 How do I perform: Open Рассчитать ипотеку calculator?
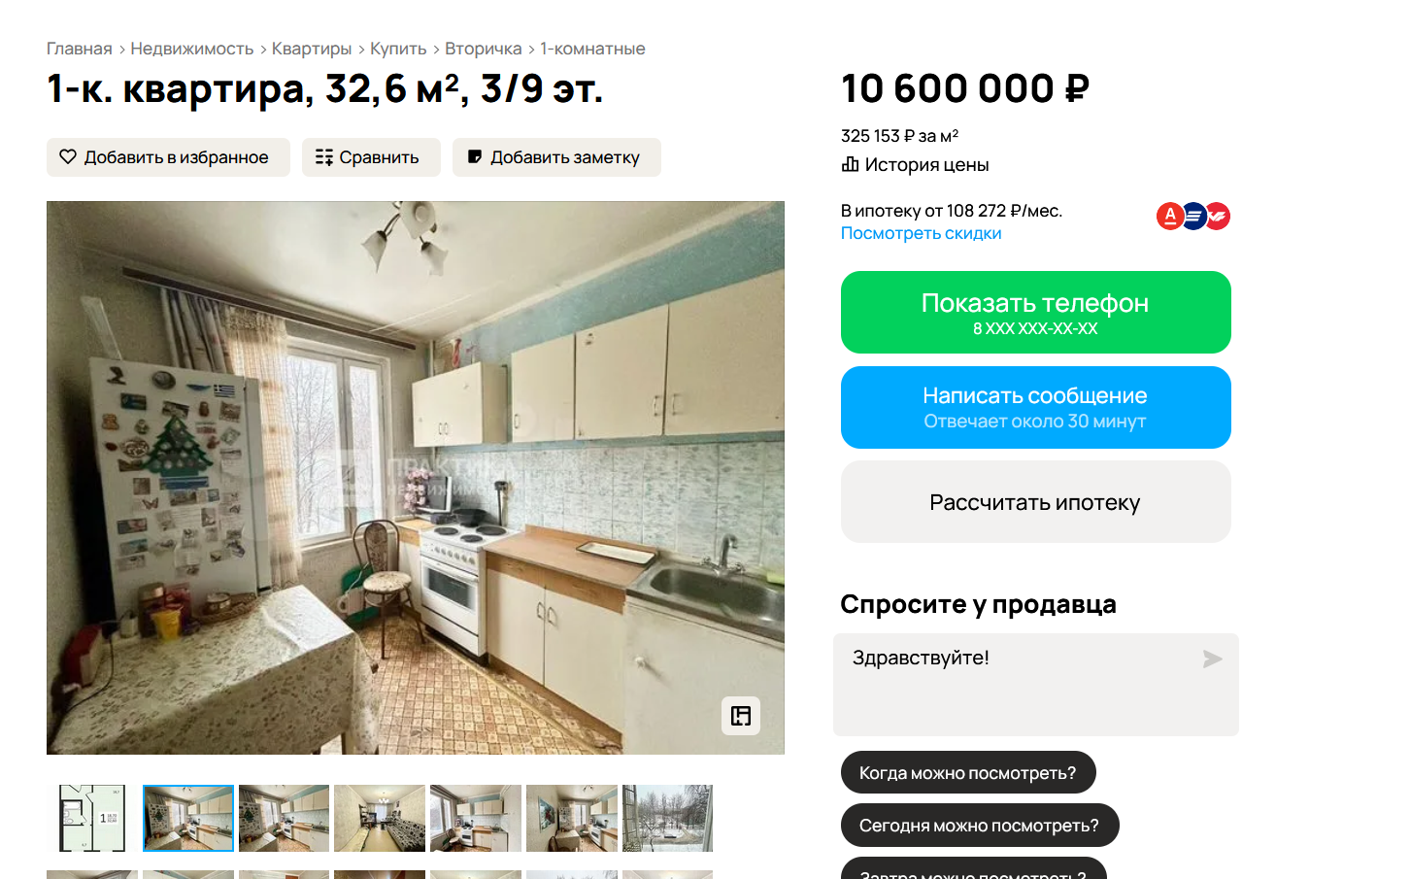click(1036, 501)
